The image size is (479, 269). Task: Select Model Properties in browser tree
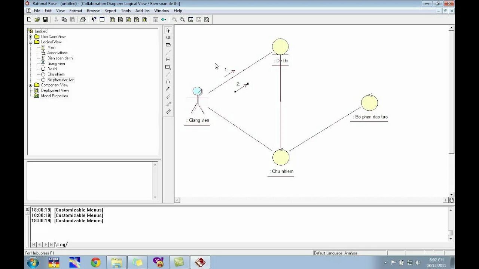(54, 96)
